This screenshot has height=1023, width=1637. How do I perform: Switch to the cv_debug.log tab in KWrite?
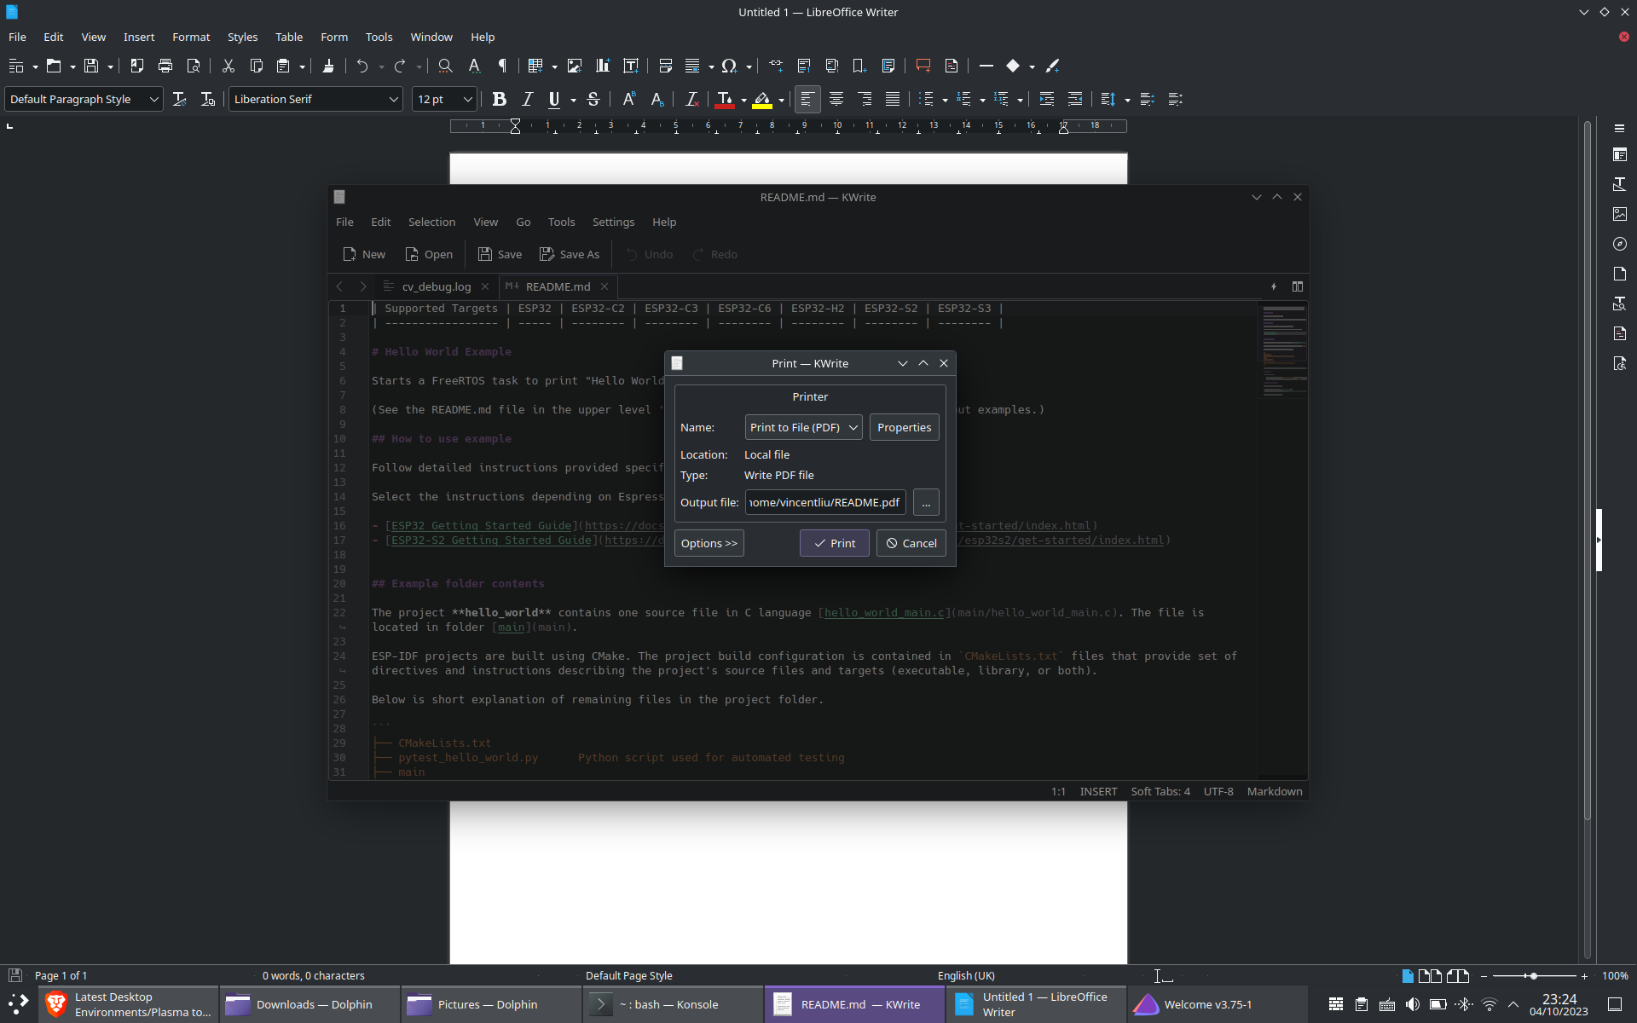436,286
